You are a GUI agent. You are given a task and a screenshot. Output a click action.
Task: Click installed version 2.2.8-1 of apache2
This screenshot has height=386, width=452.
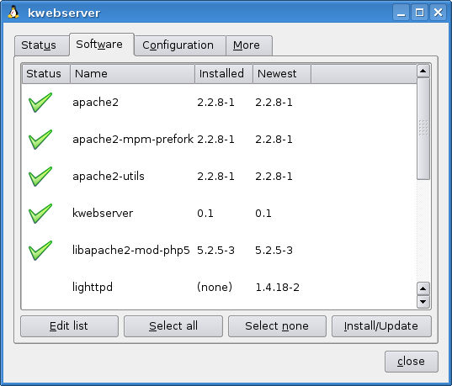coord(215,103)
